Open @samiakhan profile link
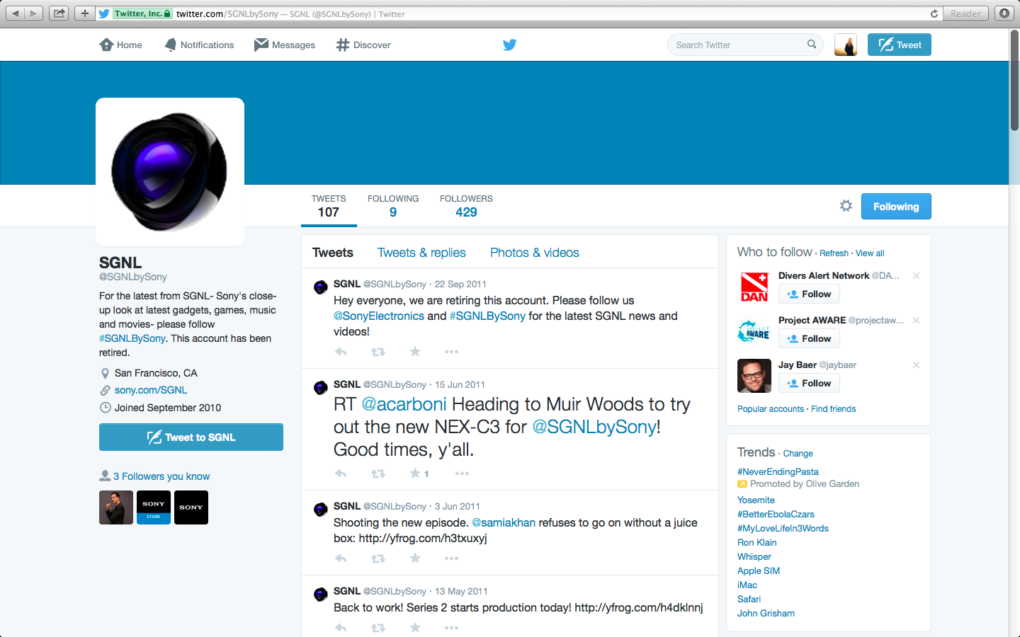The image size is (1020, 637). pos(504,522)
